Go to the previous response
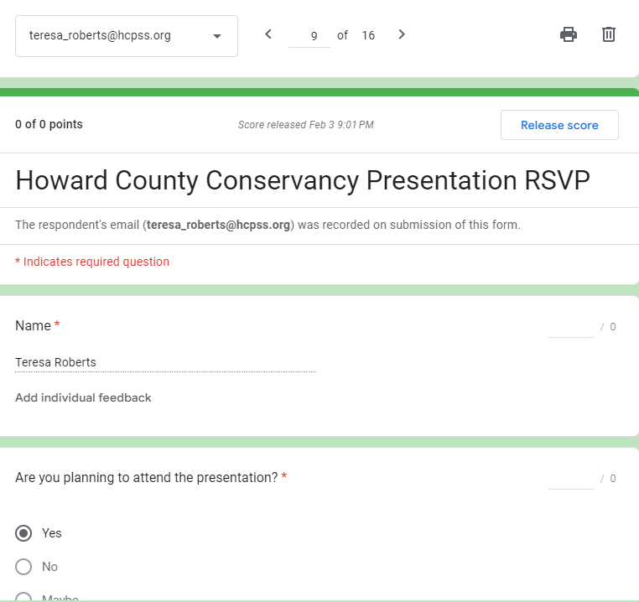The width and height of the screenshot is (639, 602). point(268,34)
